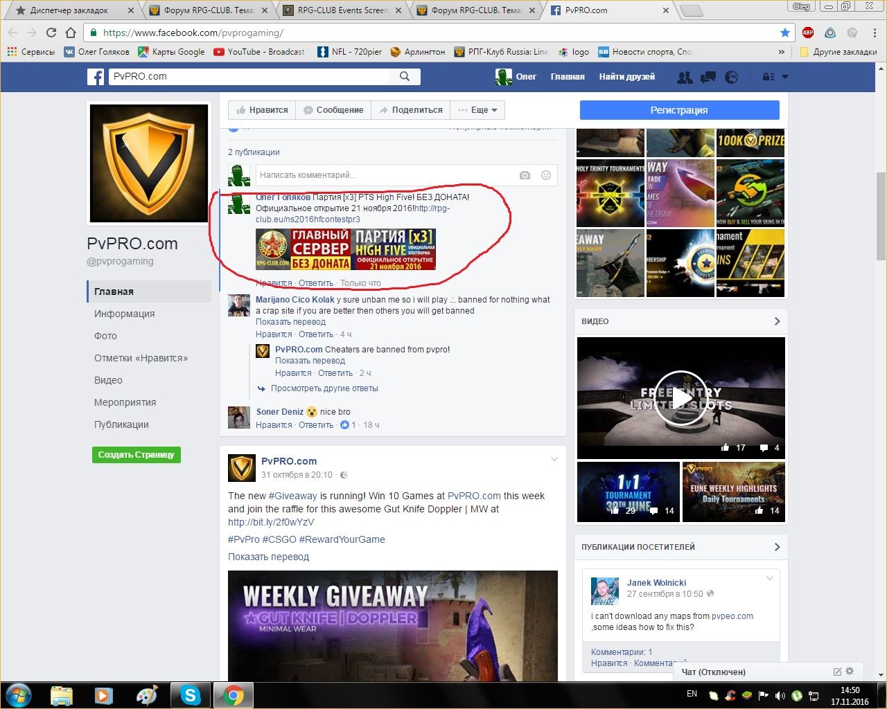Open the Windows Start menu
This screenshot has width=887, height=709.
pyautogui.click(x=19, y=695)
